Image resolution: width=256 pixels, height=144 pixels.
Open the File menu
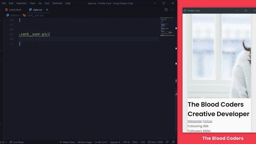4,3
